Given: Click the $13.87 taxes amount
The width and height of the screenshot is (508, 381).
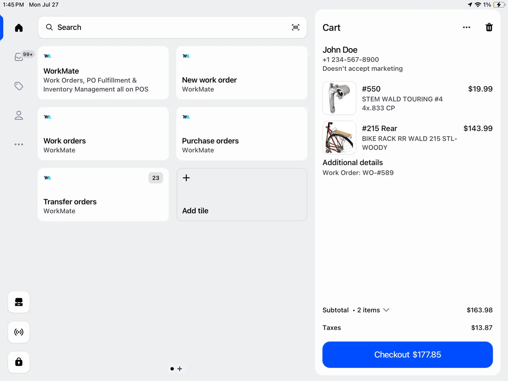Looking at the screenshot, I should (482, 328).
